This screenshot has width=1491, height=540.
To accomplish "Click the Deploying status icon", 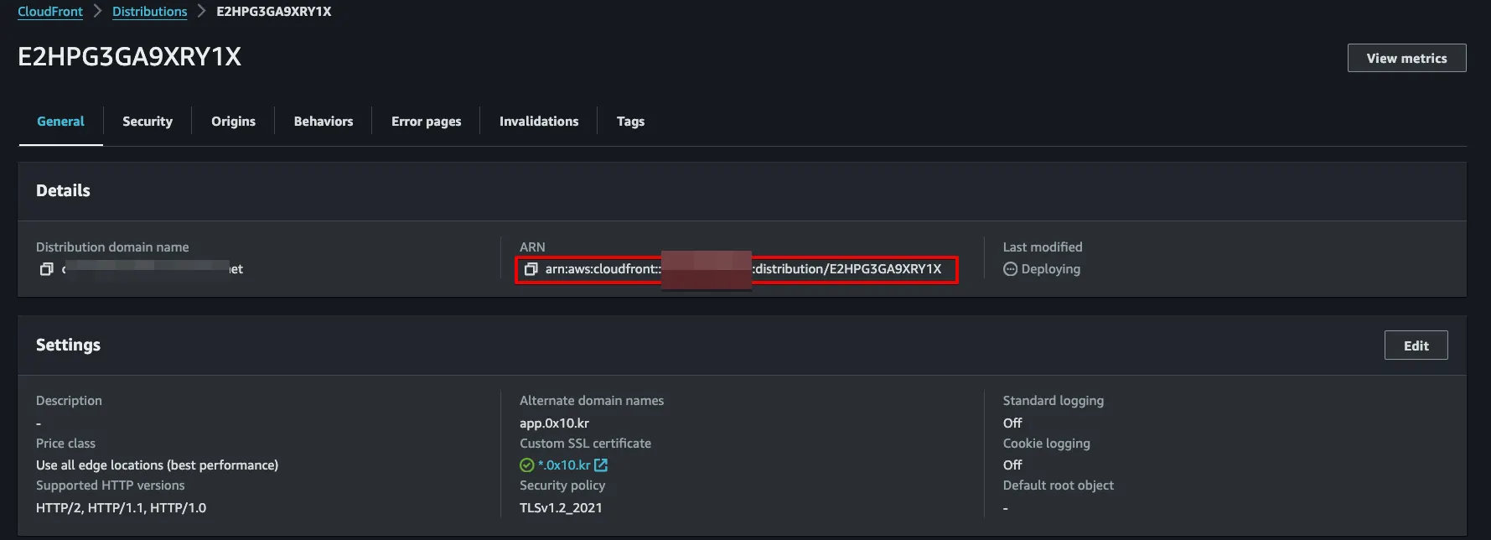I will [x=1010, y=269].
